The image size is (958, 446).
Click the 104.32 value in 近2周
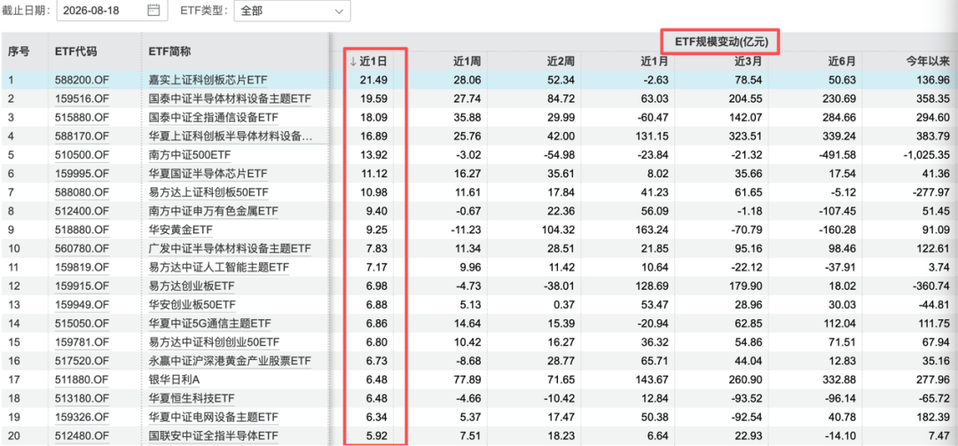point(559,231)
